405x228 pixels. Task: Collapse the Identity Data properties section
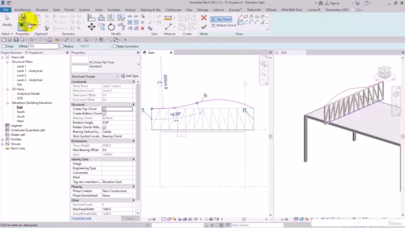[x=134, y=160]
